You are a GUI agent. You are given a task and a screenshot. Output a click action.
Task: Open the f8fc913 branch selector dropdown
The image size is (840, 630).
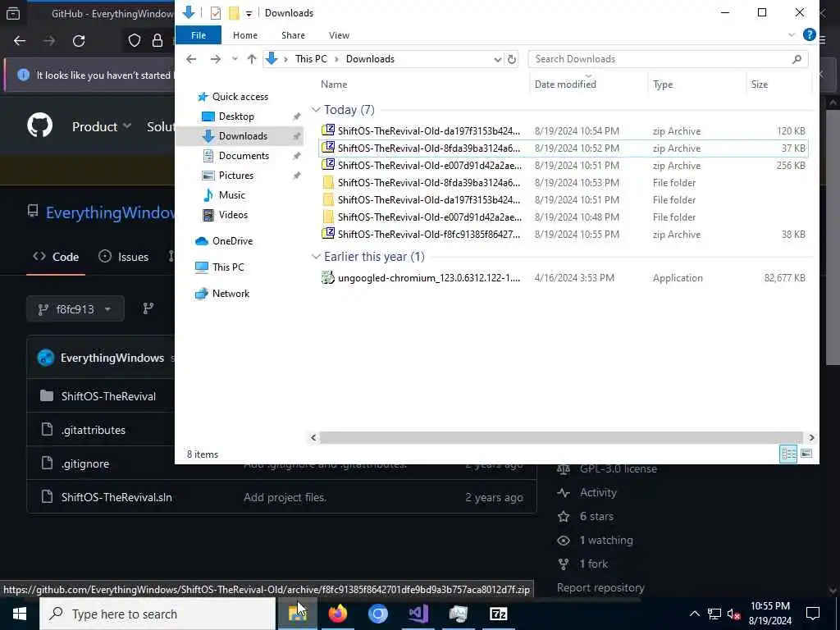[x=75, y=309]
